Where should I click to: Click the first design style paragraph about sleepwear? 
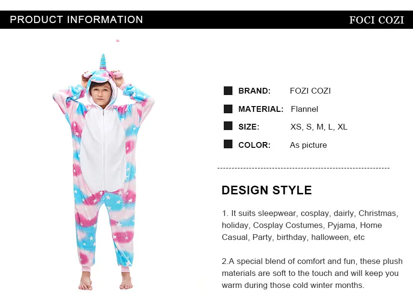310,226
